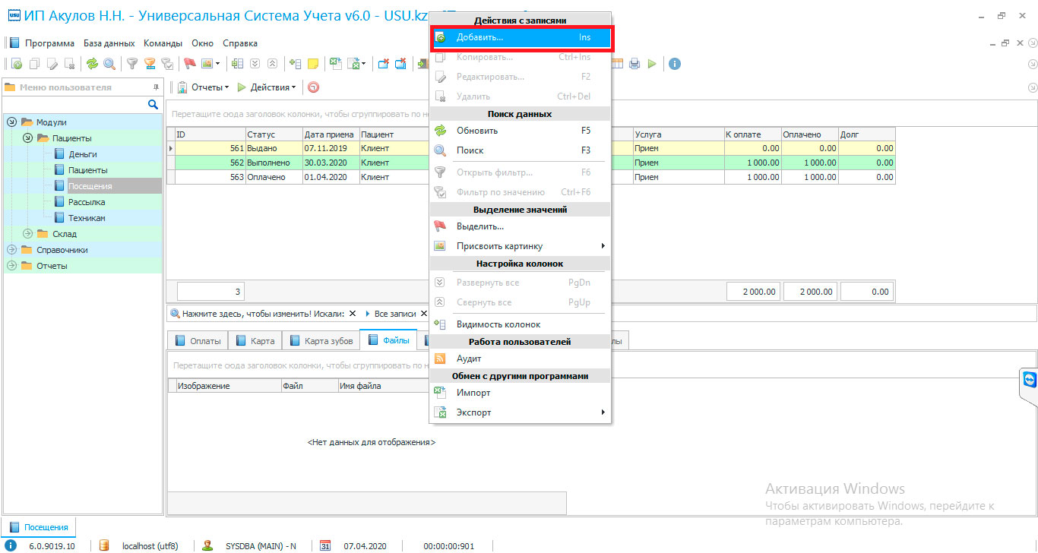1038x553 pixels.
Task: Open the База данных menu
Action: 109,43
